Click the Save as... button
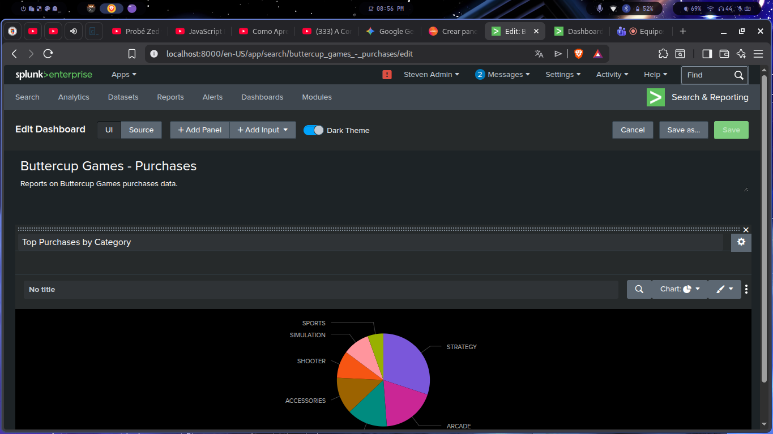Image resolution: width=773 pixels, height=434 pixels. point(683,130)
